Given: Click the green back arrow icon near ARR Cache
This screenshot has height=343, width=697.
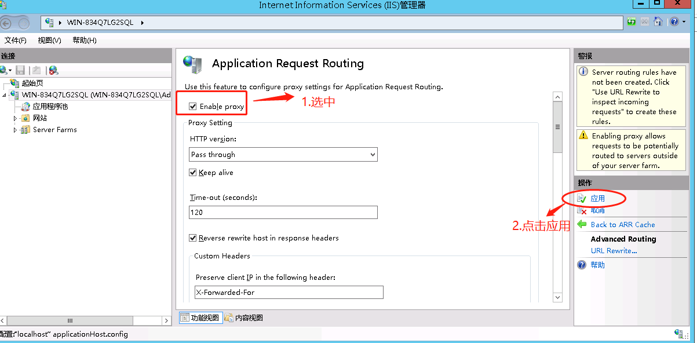Looking at the screenshot, I should click(582, 225).
